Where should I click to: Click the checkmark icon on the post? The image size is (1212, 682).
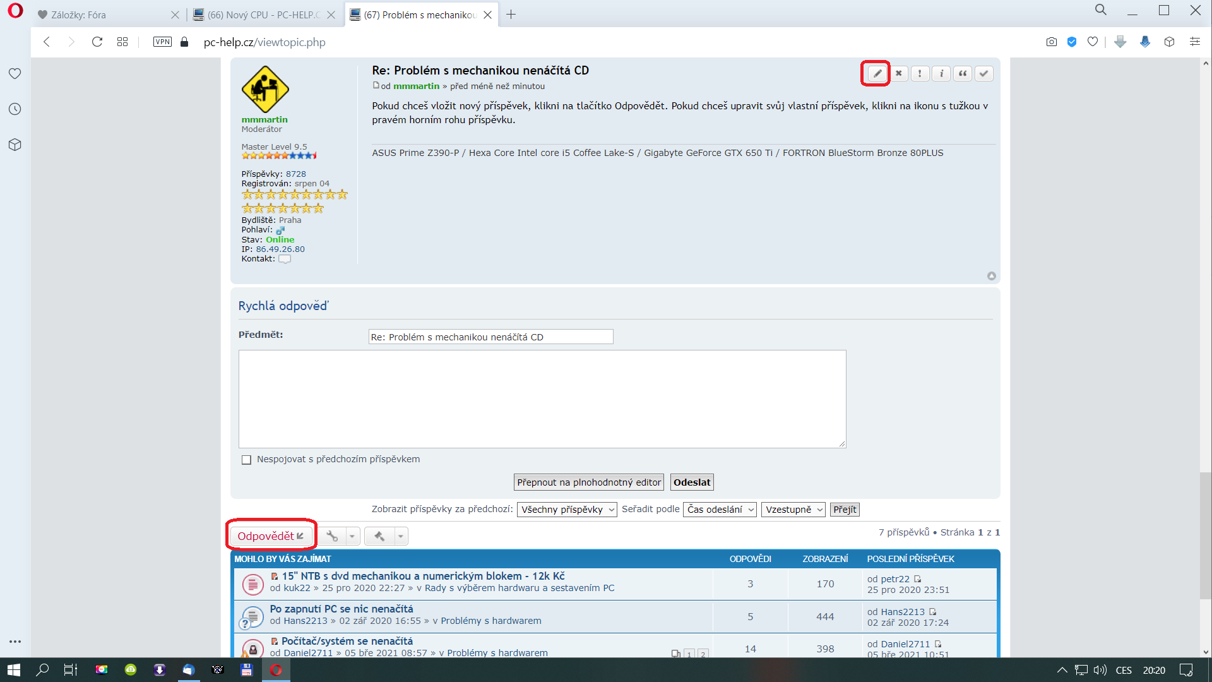983,73
